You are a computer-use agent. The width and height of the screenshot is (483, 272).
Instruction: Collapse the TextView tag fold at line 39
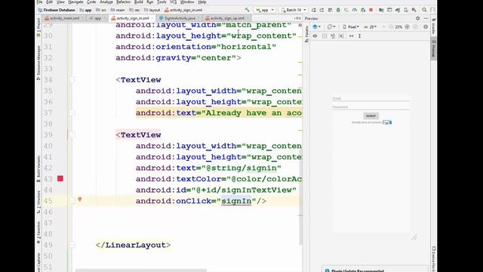point(72,134)
